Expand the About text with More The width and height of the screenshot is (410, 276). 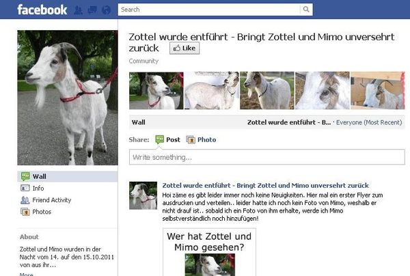[x=27, y=274]
